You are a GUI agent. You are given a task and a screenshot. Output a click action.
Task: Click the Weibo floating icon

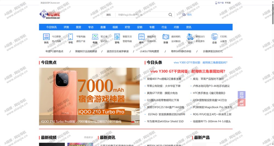point(241,103)
